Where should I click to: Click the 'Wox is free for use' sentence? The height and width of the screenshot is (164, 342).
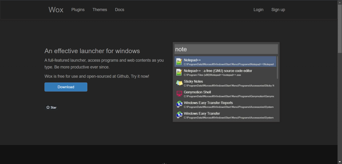[97, 76]
